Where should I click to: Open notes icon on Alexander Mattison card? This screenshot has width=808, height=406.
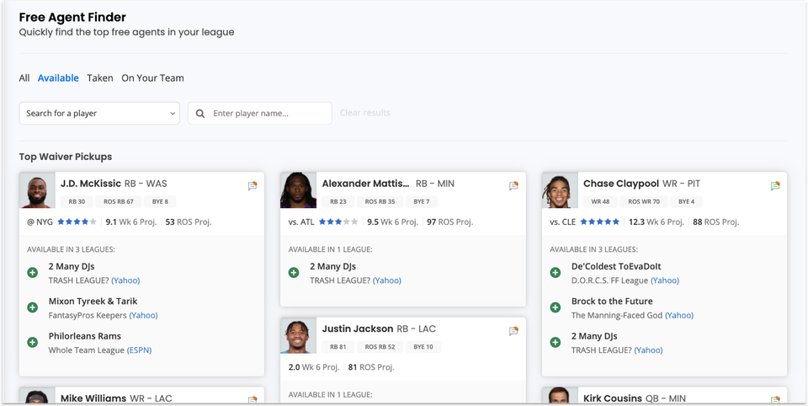click(513, 185)
